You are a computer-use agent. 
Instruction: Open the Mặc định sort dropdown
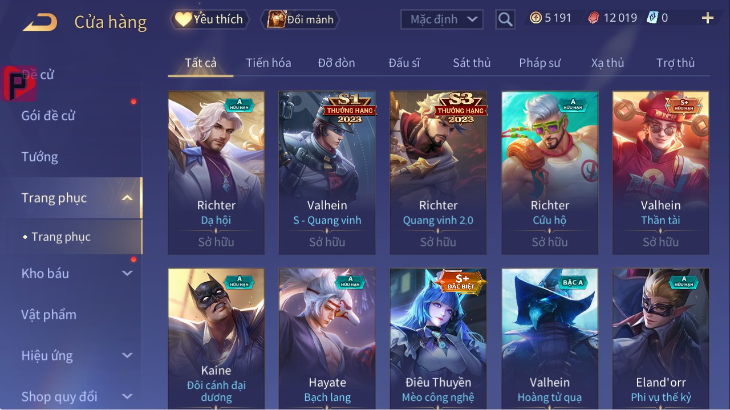(442, 19)
